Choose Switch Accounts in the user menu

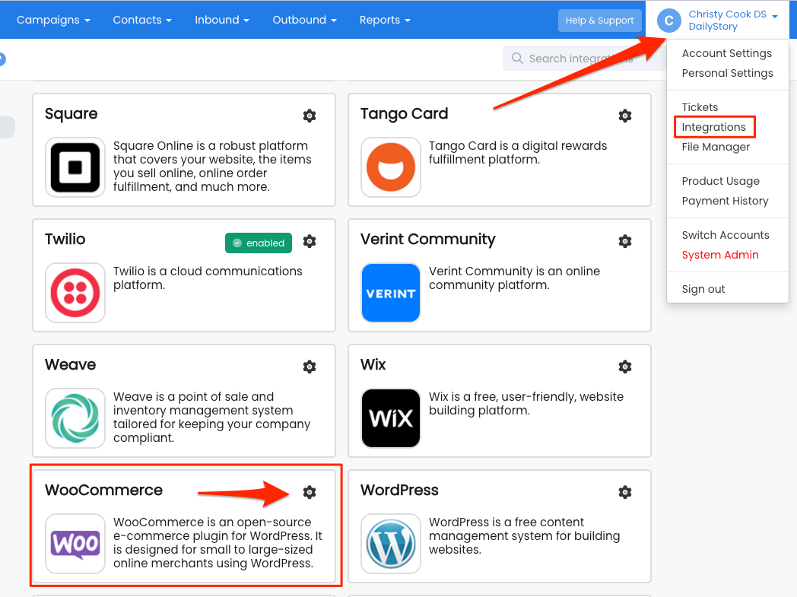[726, 235]
